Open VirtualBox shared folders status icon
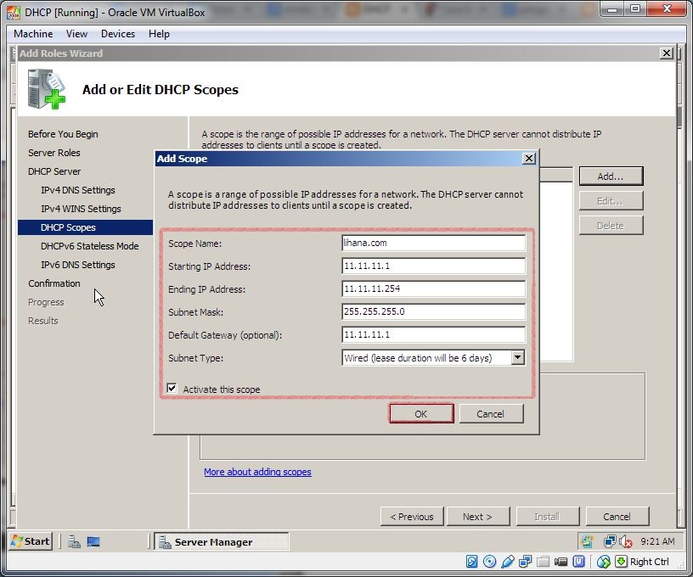Image resolution: width=693 pixels, height=577 pixels. tap(544, 562)
